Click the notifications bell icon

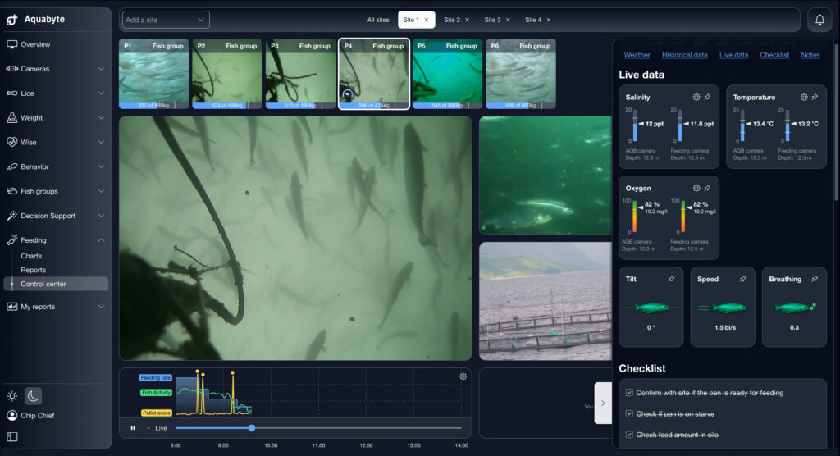coord(819,20)
